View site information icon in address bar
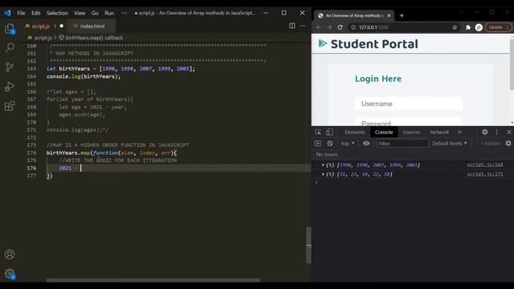The image size is (514, 289). click(x=353, y=27)
